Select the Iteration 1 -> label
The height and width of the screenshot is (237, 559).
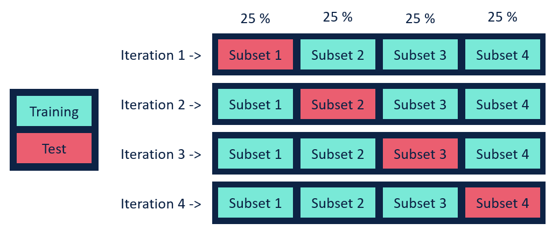[x=161, y=55]
